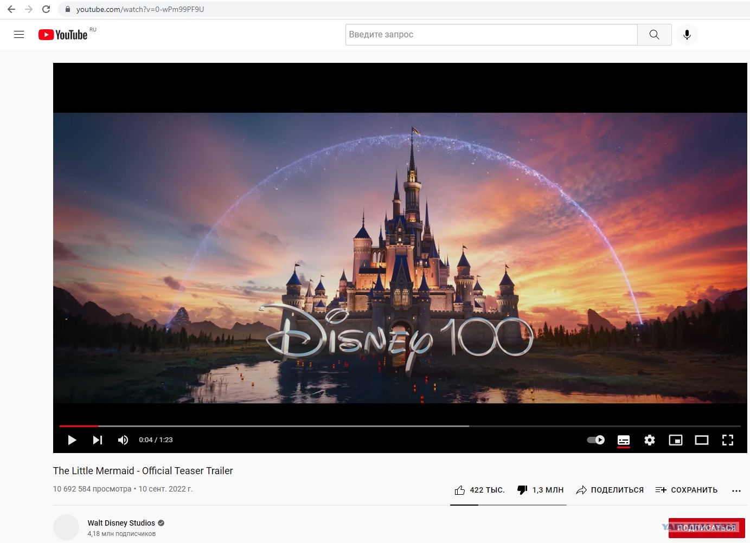Image resolution: width=750 pixels, height=543 pixels.
Task: Play the video with the play button
Action: (72, 440)
